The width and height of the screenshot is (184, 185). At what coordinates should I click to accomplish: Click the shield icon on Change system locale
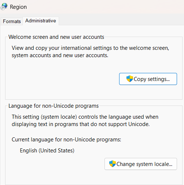click(113, 164)
